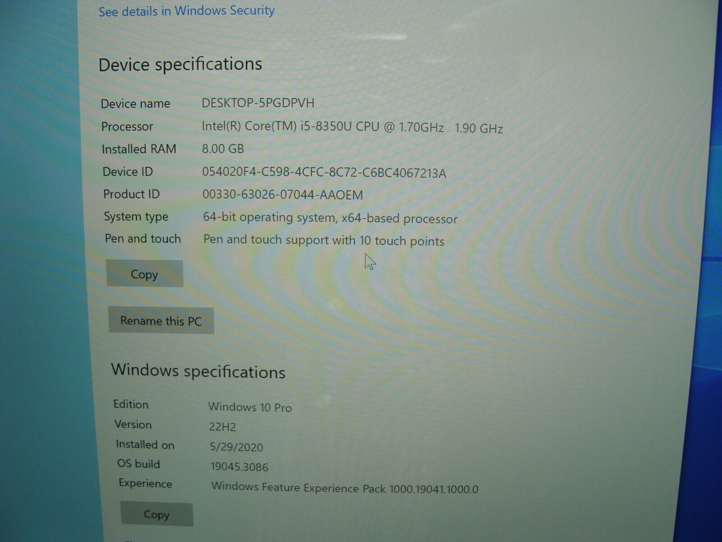Select installed on date 5/29/2020

[x=236, y=447]
